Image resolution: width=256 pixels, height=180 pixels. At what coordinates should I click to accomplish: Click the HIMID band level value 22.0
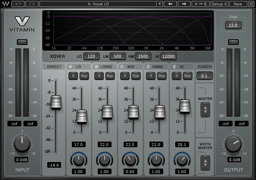point(156,144)
